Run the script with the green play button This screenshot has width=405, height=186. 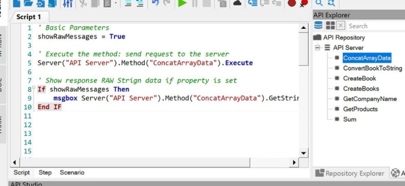(x=182, y=3)
